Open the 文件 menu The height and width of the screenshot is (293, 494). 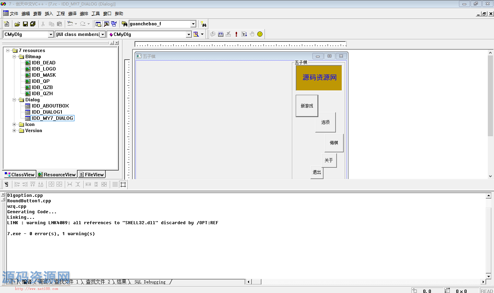coord(14,14)
